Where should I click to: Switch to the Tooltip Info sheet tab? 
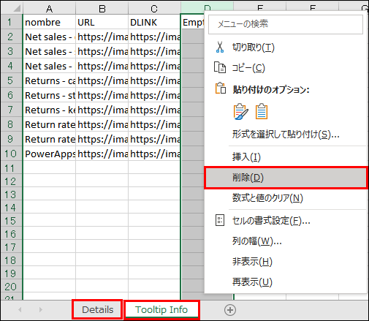coord(161,309)
